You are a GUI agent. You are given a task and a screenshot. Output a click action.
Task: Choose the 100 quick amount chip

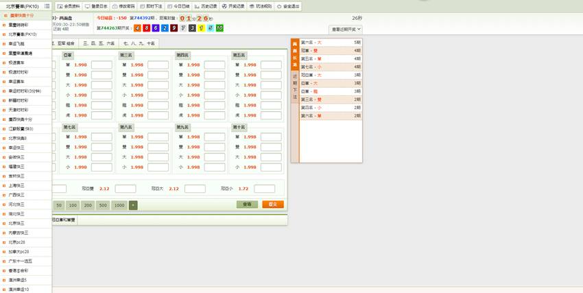pyautogui.click(x=73, y=205)
